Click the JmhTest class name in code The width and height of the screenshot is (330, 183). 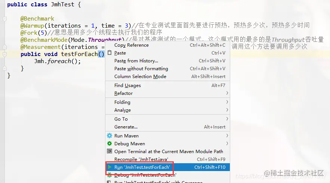pyautogui.click(x=62, y=4)
